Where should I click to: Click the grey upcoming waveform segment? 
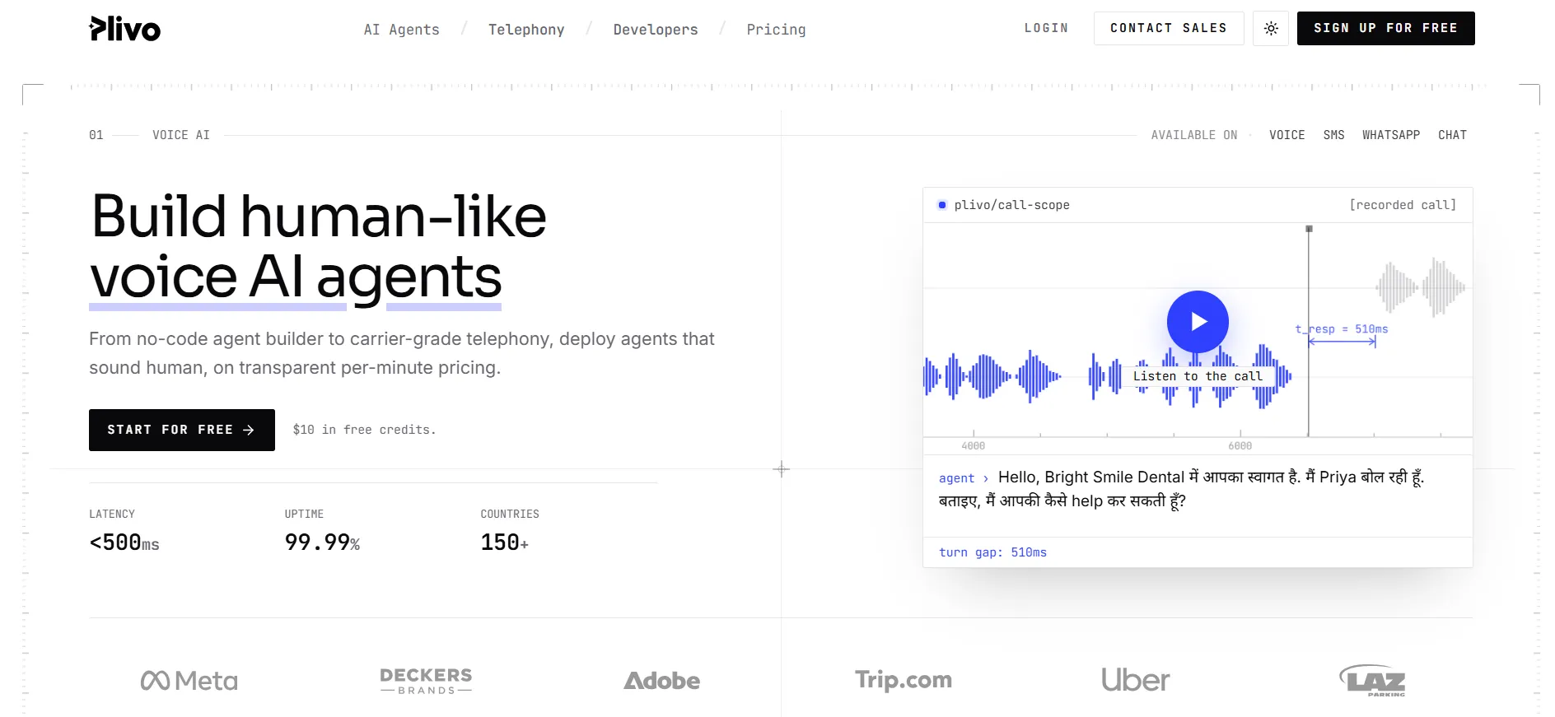1421,287
